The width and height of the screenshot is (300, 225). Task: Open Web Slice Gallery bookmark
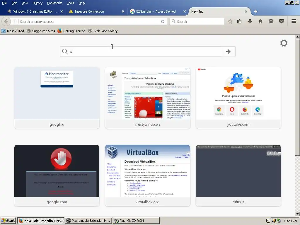click(103, 31)
